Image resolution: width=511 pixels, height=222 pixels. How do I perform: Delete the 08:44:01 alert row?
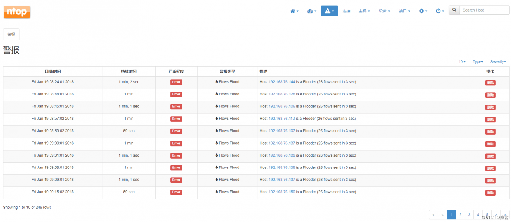(x=490, y=95)
